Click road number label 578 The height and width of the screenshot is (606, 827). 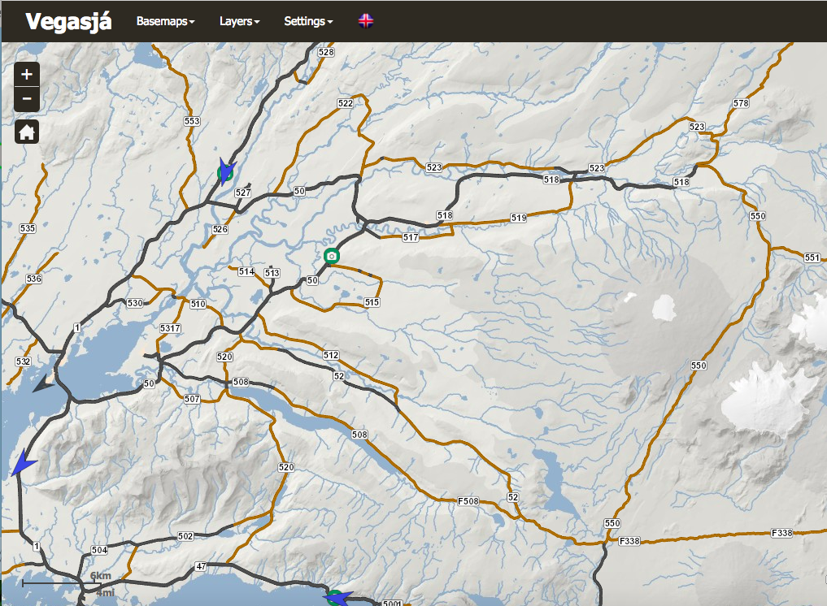point(741,103)
